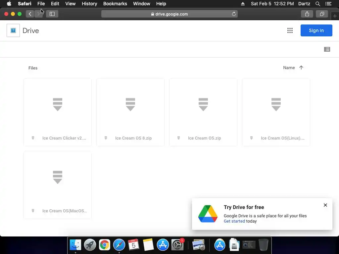This screenshot has height=254, width=339.
Task: Show tab overview button
Action: coord(322,14)
